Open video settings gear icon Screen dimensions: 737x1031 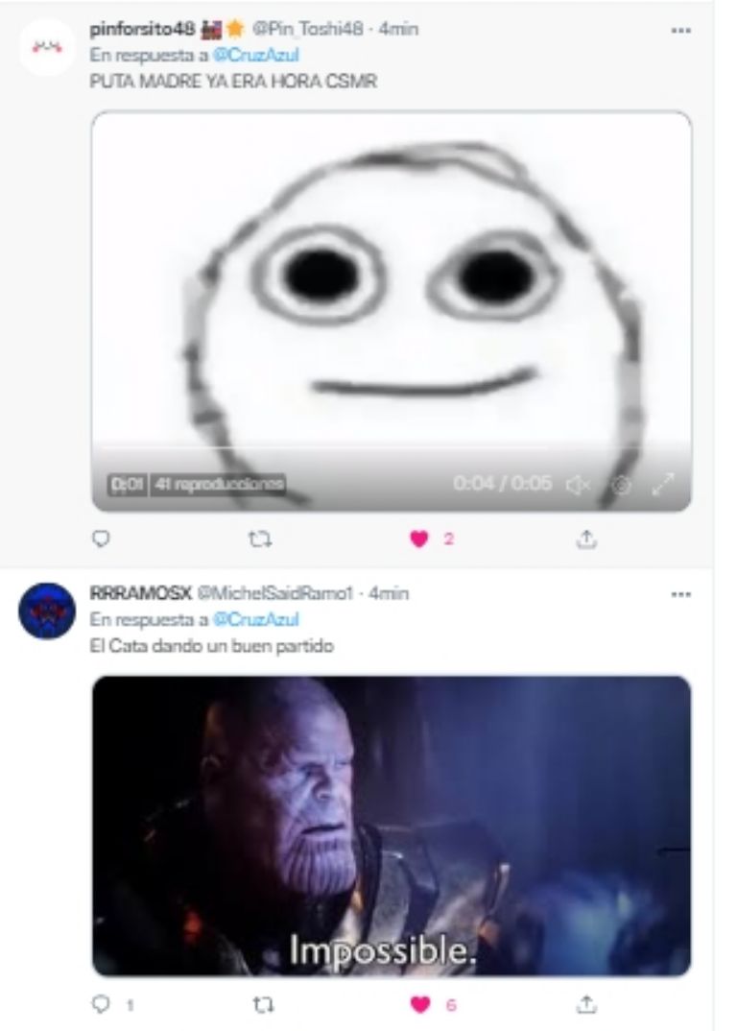pos(622,485)
